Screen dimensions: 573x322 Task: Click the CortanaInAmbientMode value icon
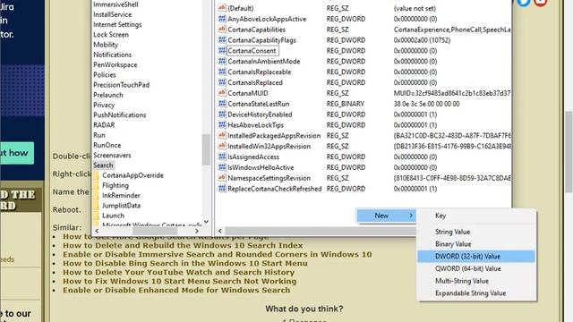pyautogui.click(x=222, y=61)
